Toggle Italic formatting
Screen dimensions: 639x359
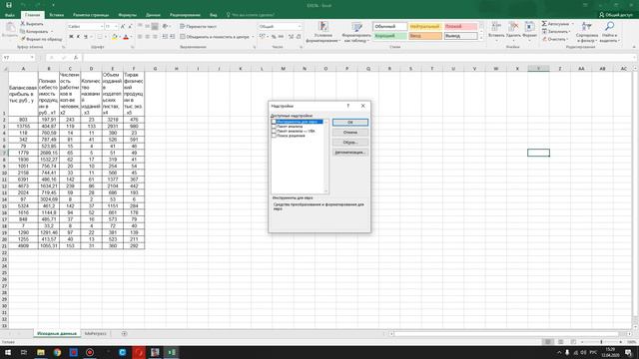78,37
